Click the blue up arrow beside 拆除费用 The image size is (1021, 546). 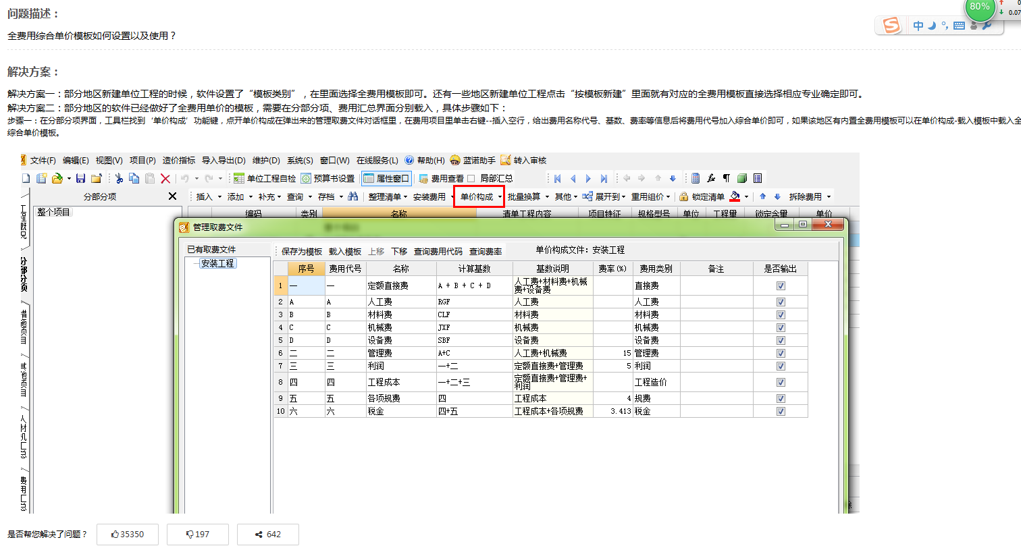762,196
